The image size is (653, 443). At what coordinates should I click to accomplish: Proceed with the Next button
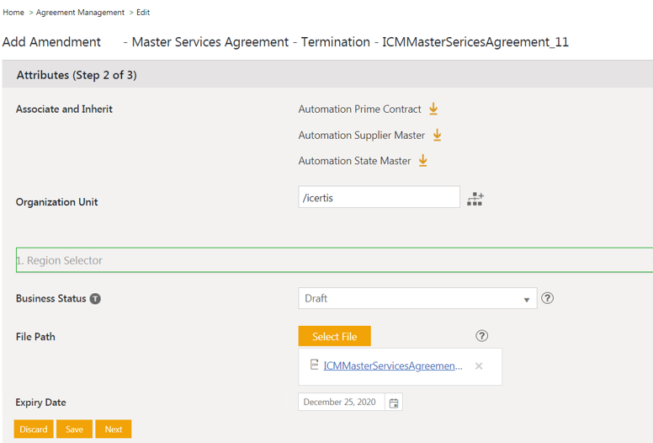pyautogui.click(x=114, y=430)
